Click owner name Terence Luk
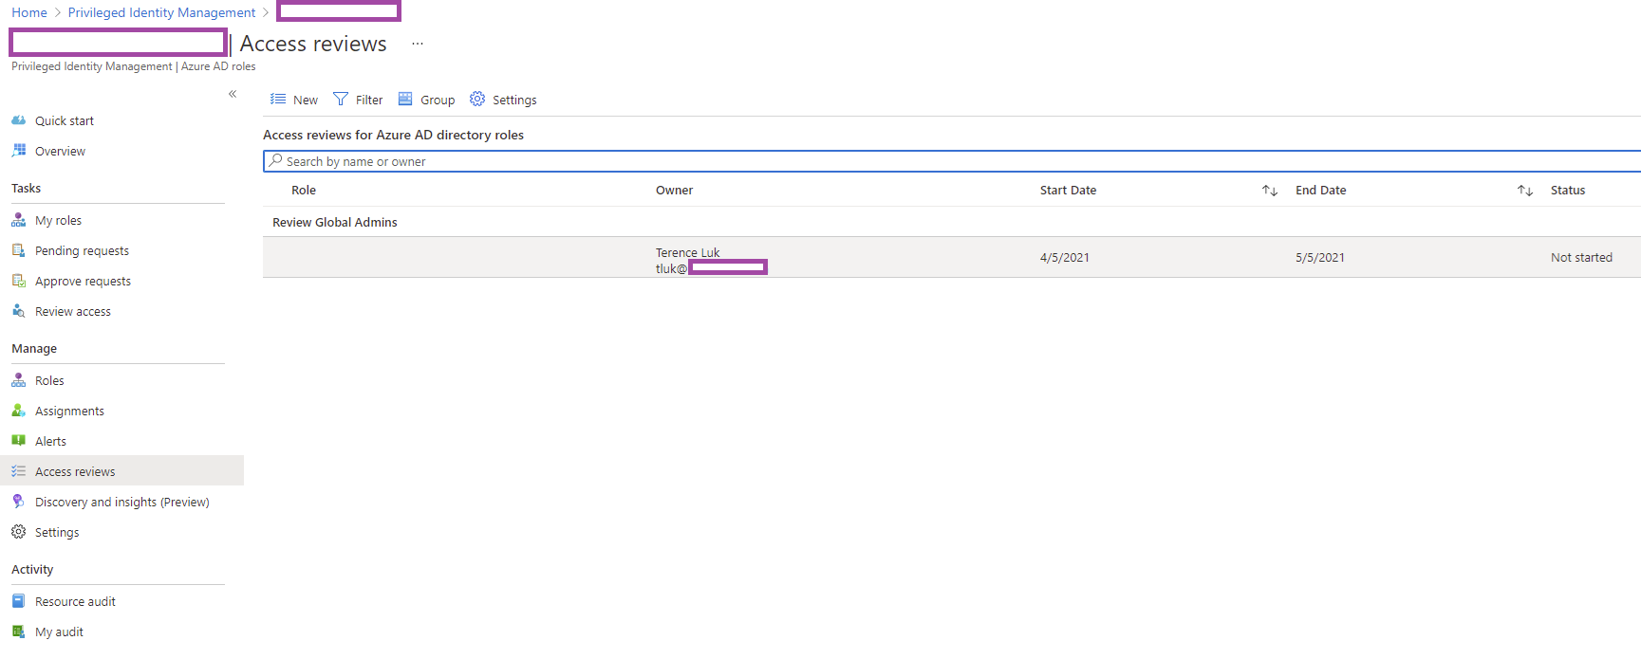The image size is (1641, 659). (687, 252)
